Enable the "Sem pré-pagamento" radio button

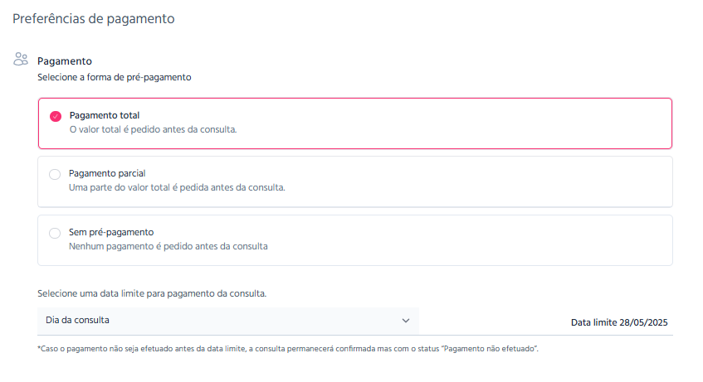(x=56, y=233)
